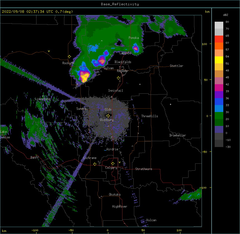
Task: Click the Innisfail city label
Action: click(116, 91)
